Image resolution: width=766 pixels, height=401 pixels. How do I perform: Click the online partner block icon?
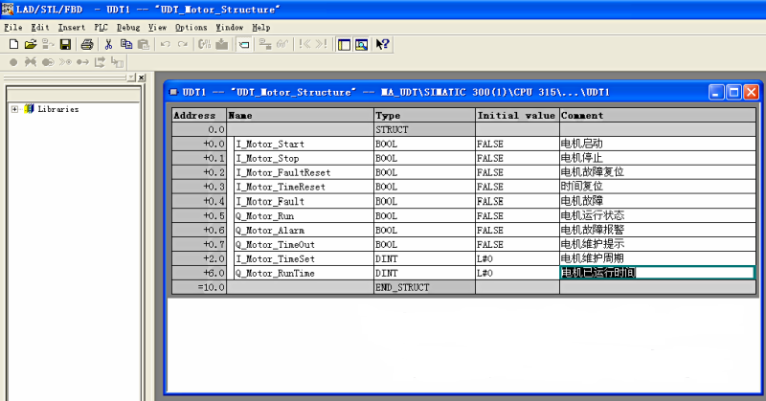[48, 44]
